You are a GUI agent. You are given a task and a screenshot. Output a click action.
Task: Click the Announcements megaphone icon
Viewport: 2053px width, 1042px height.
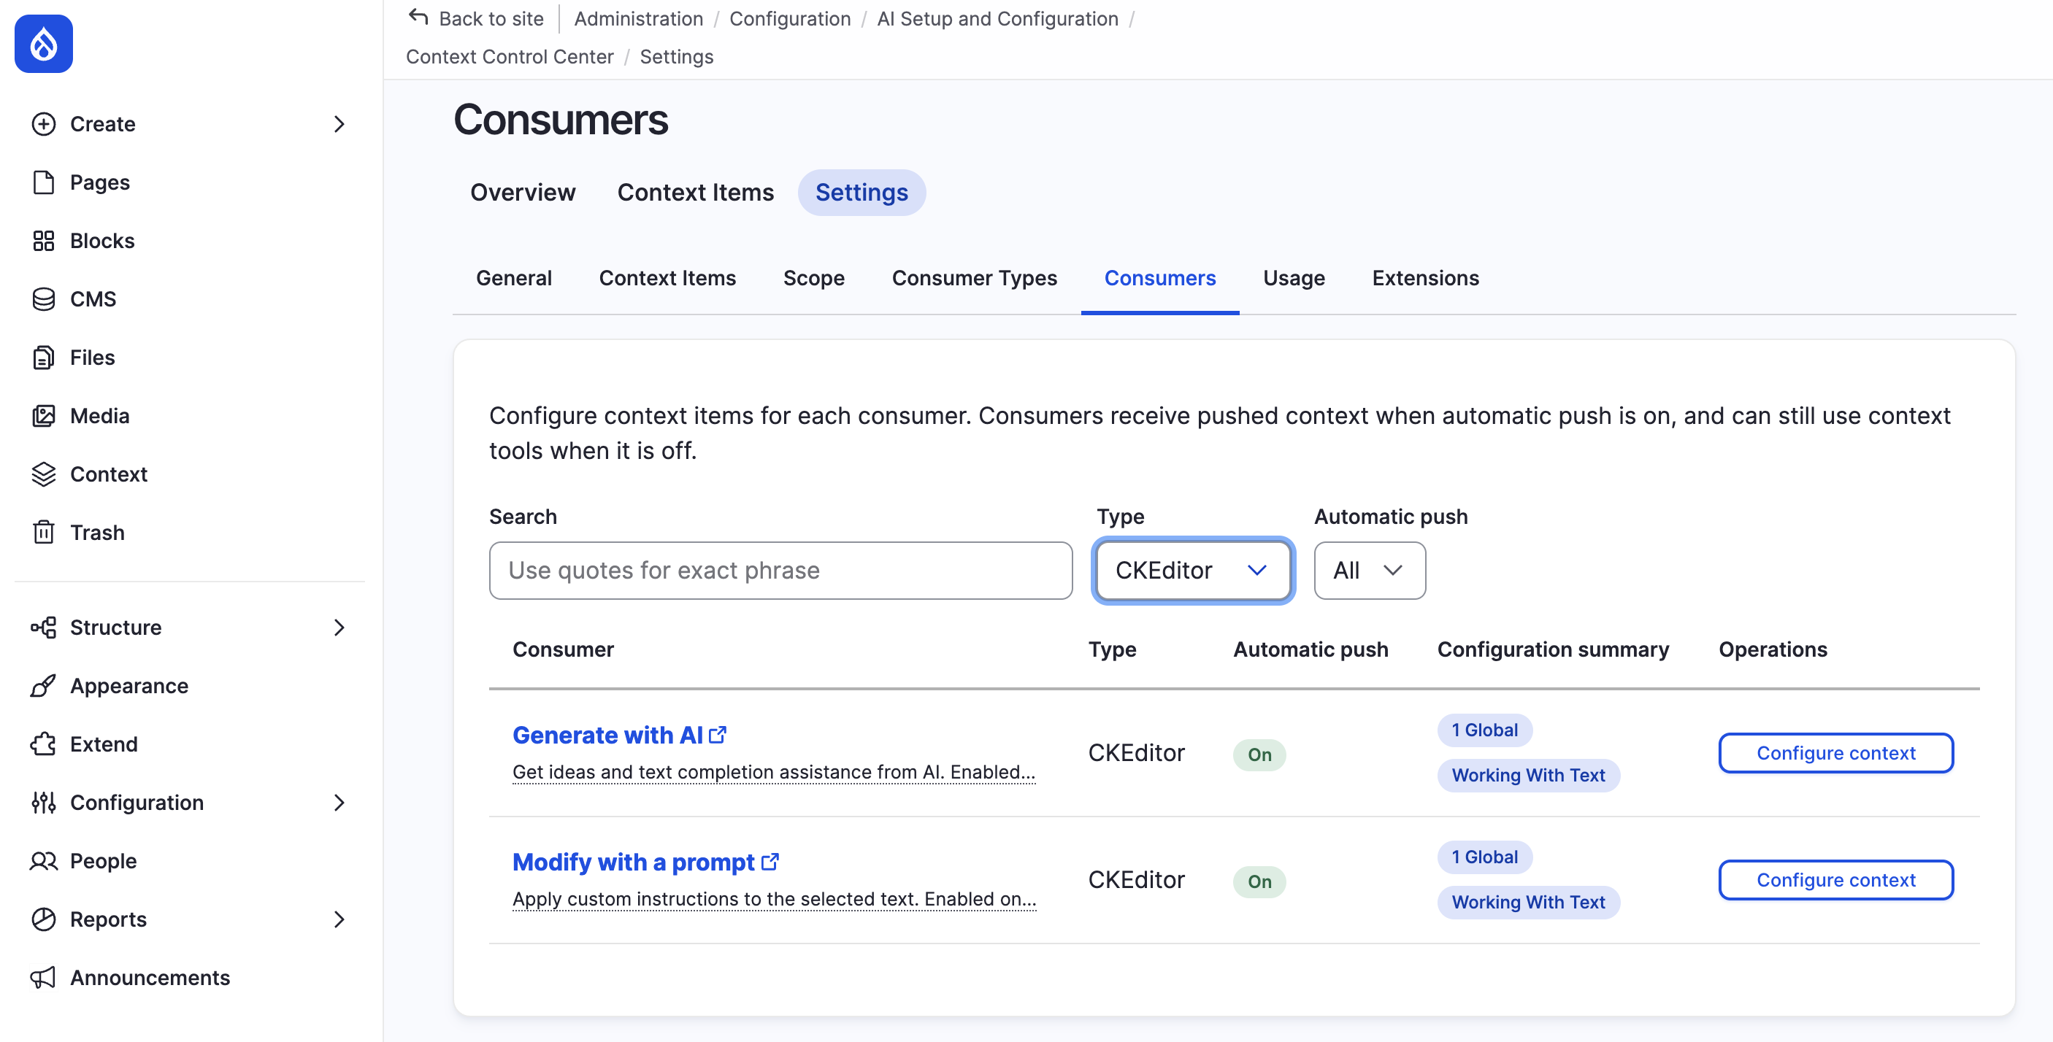coord(44,978)
